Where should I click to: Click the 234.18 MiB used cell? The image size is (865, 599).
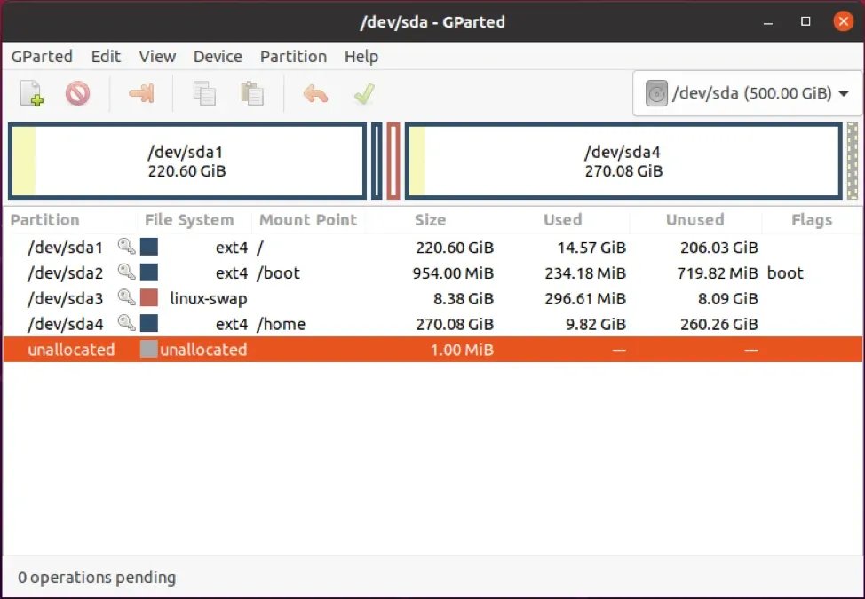click(585, 272)
